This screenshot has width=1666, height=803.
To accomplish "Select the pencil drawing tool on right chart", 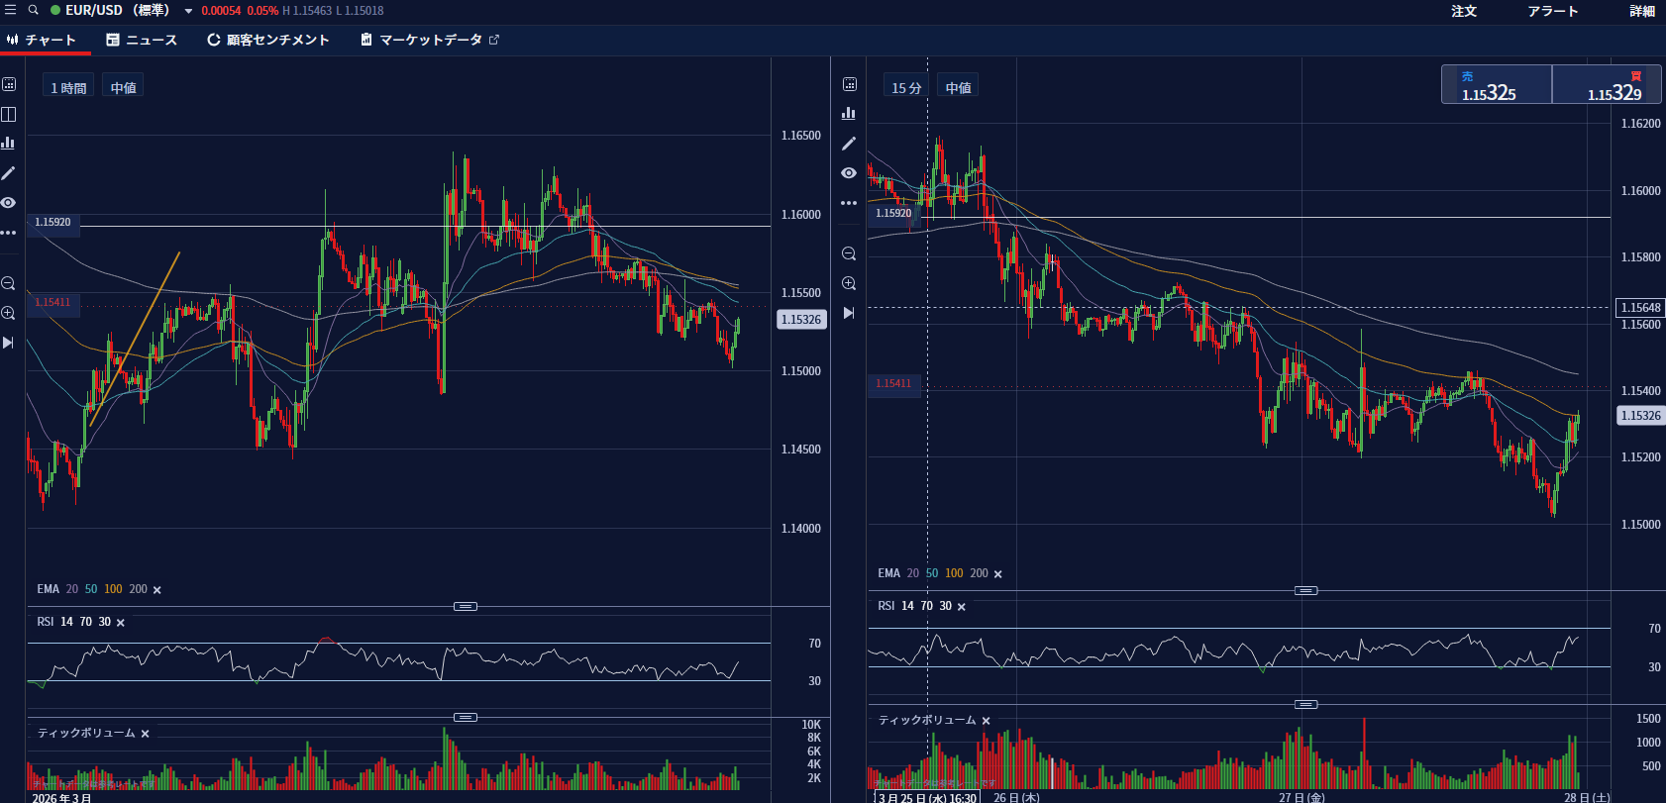I will click(849, 144).
